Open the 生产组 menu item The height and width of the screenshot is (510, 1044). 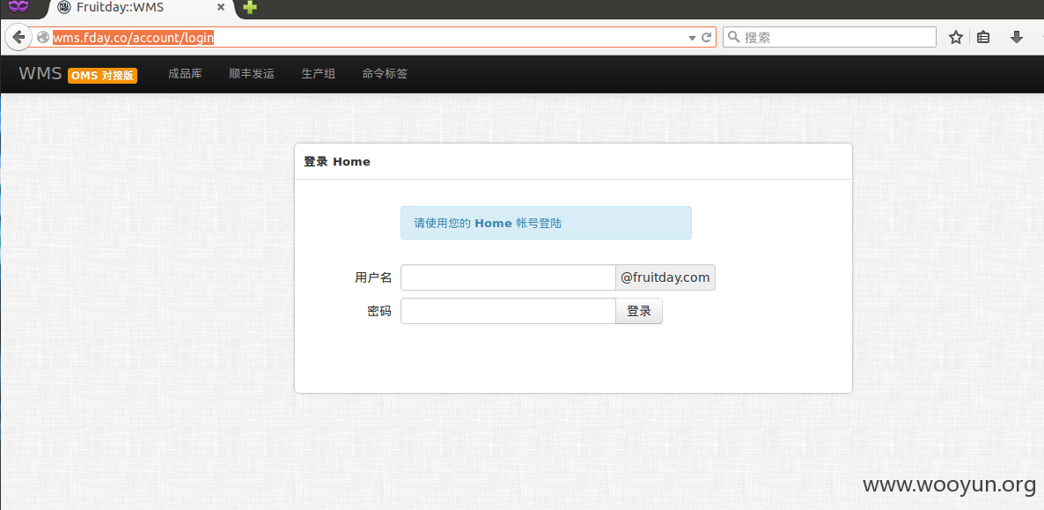(x=319, y=74)
